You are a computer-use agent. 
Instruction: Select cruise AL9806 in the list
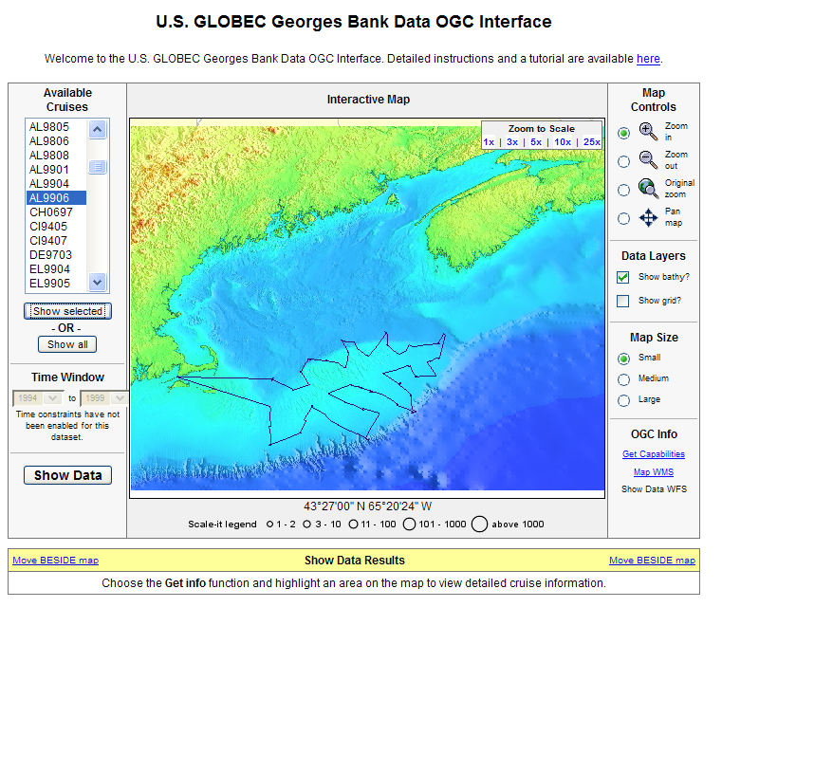coord(56,141)
